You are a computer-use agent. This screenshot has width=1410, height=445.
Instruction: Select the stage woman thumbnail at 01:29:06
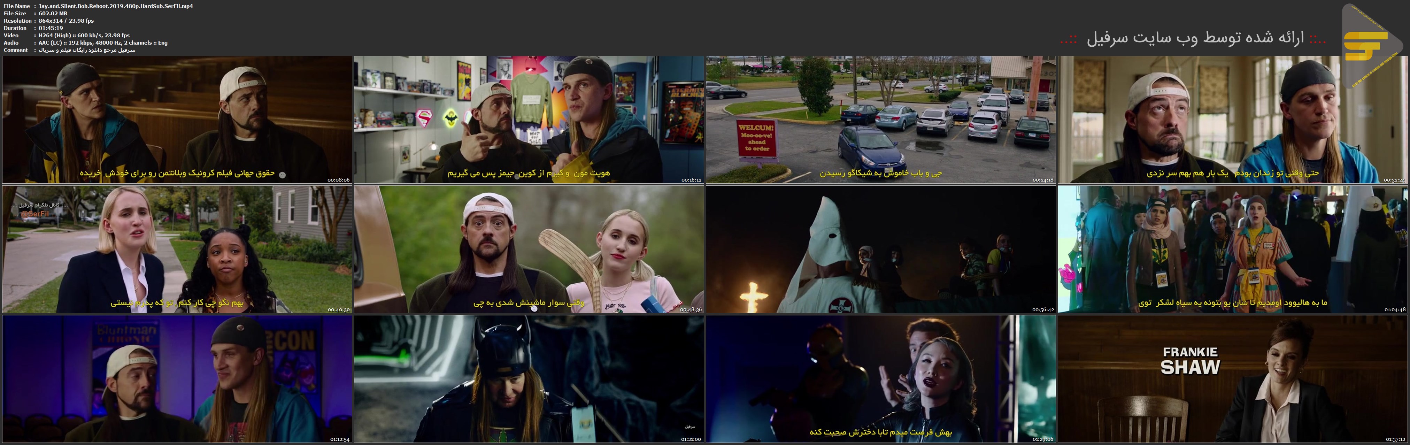881,379
